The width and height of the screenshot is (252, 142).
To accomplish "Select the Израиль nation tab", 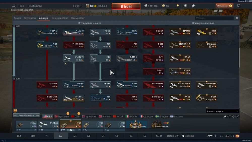I will click(x=177, y=116).
